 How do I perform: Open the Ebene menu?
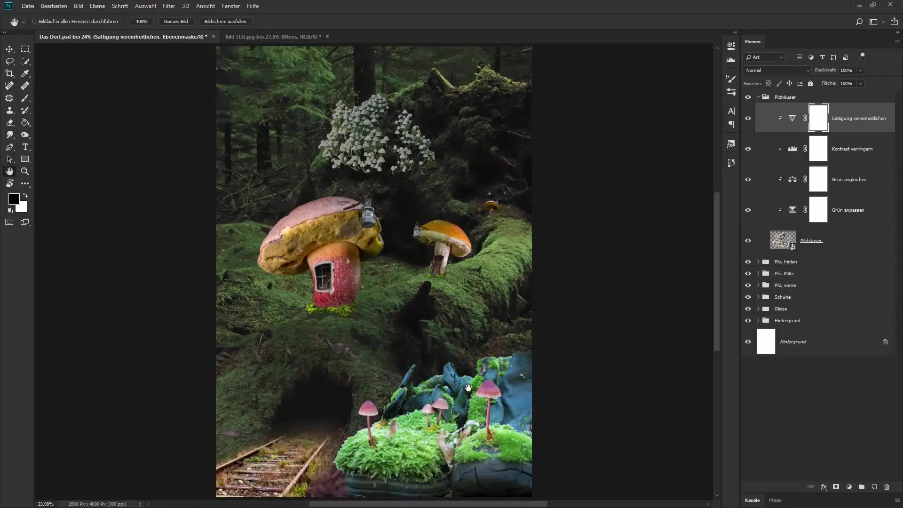pos(97,6)
